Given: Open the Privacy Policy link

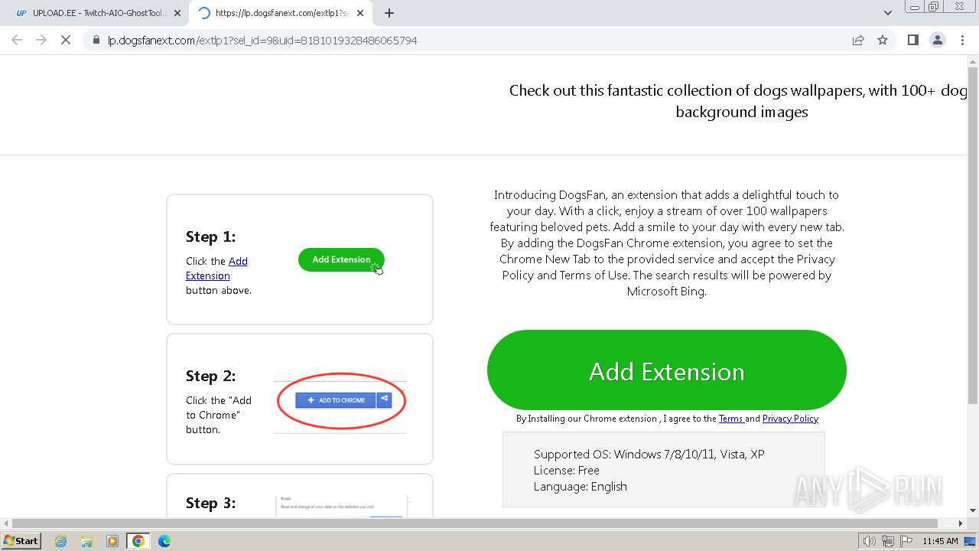Looking at the screenshot, I should coord(790,419).
